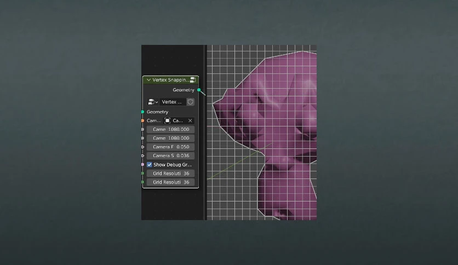This screenshot has width=458, height=265.
Task: Click the orange Camera object input socket
Action: (x=142, y=120)
